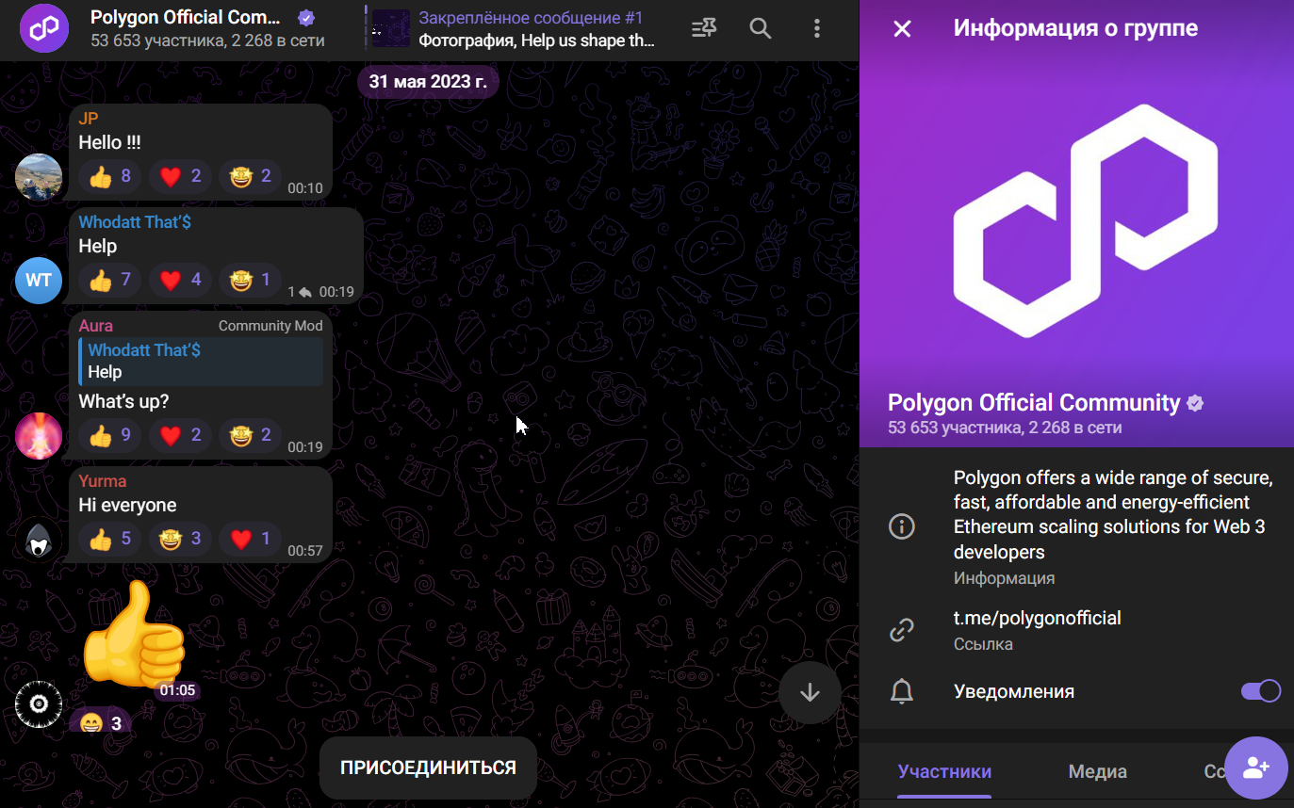Click the Информация о группе panel title
Screen dimensions: 1294x808
point(1075,28)
